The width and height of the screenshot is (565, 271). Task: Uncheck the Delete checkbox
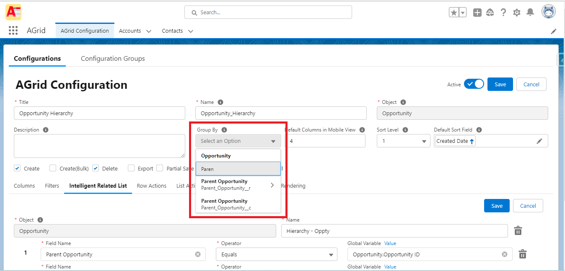pyautogui.click(x=96, y=168)
